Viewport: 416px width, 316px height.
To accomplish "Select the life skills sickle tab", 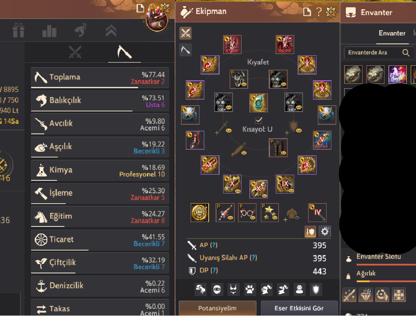I will click(x=124, y=52).
